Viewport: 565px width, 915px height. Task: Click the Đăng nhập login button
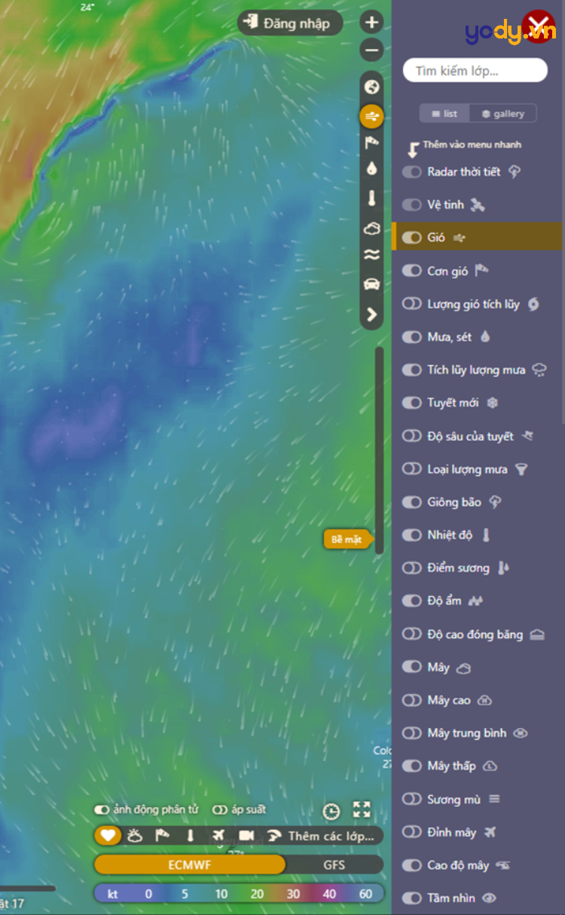click(x=289, y=23)
